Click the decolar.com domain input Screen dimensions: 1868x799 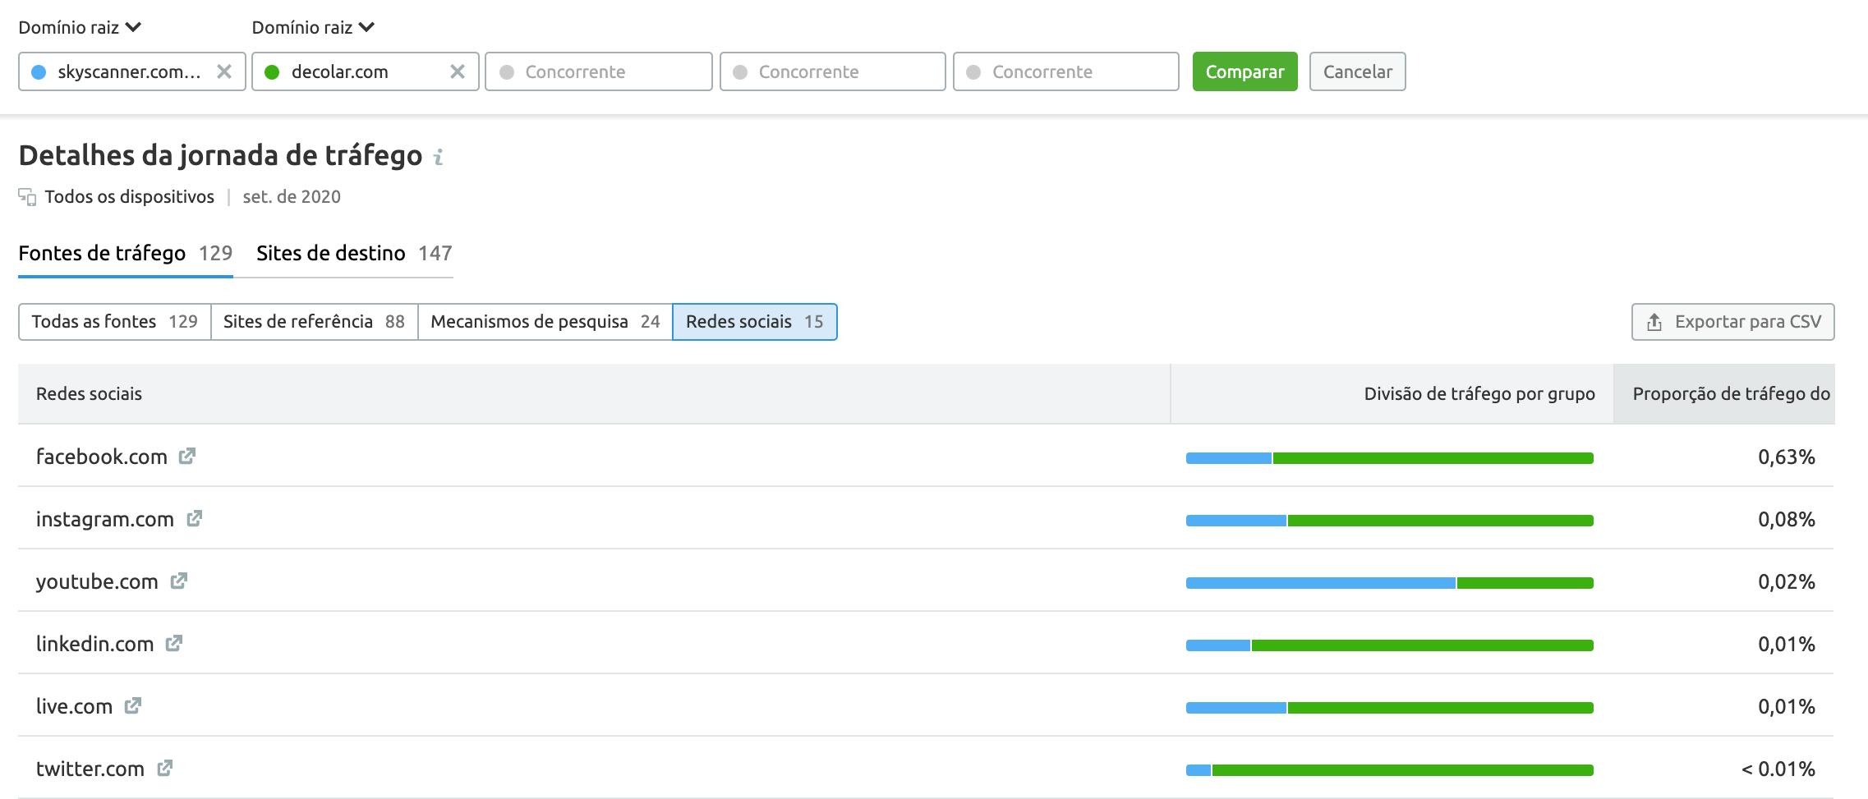[365, 71]
